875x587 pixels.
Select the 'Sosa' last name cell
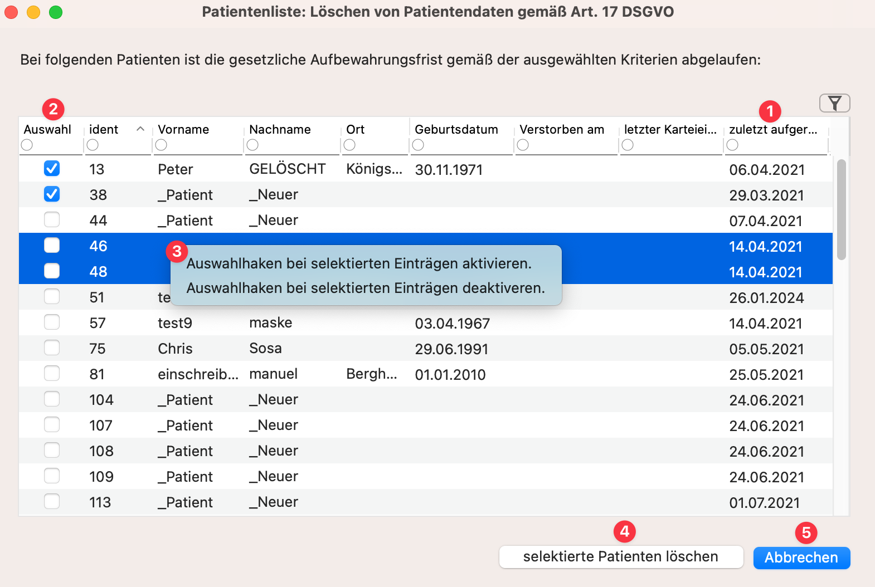[265, 348]
